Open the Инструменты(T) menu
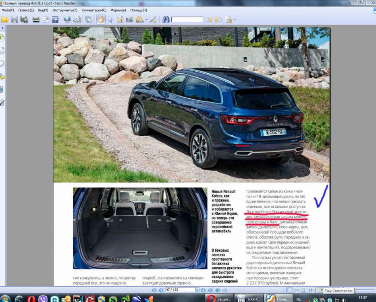This screenshot has height=302, width=376. [65, 10]
